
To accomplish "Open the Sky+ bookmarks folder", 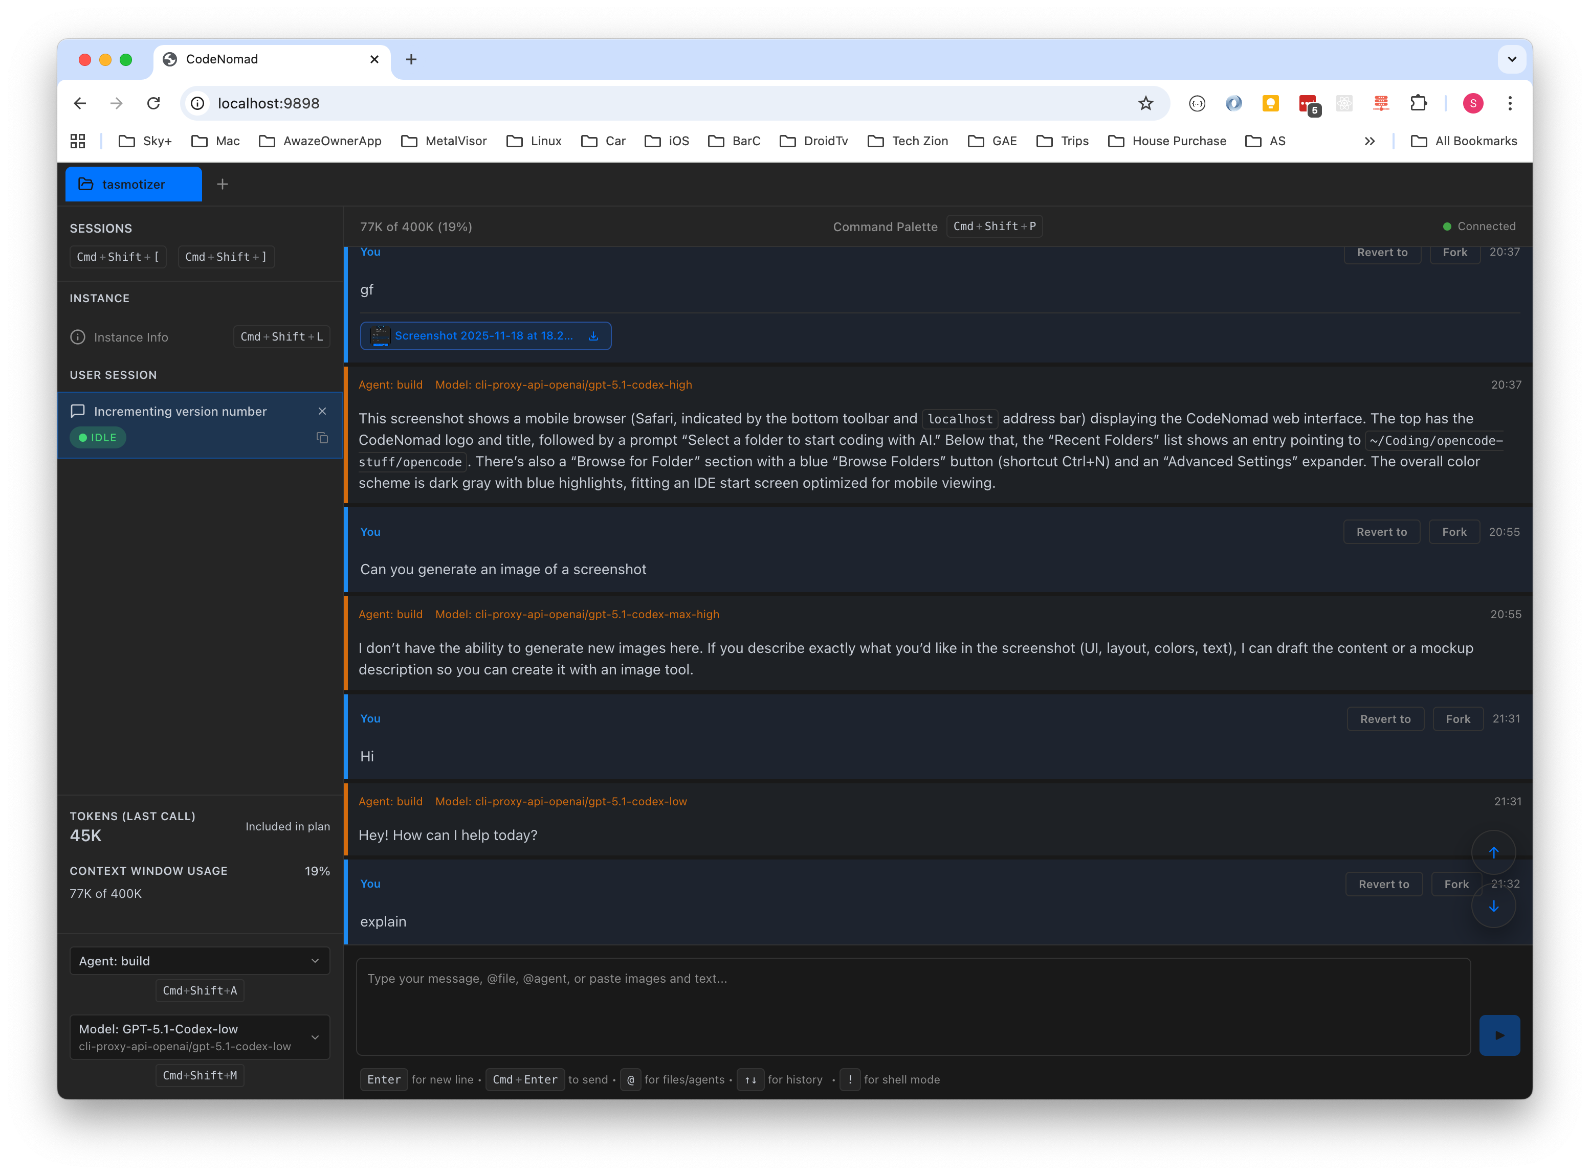I will tap(145, 141).
